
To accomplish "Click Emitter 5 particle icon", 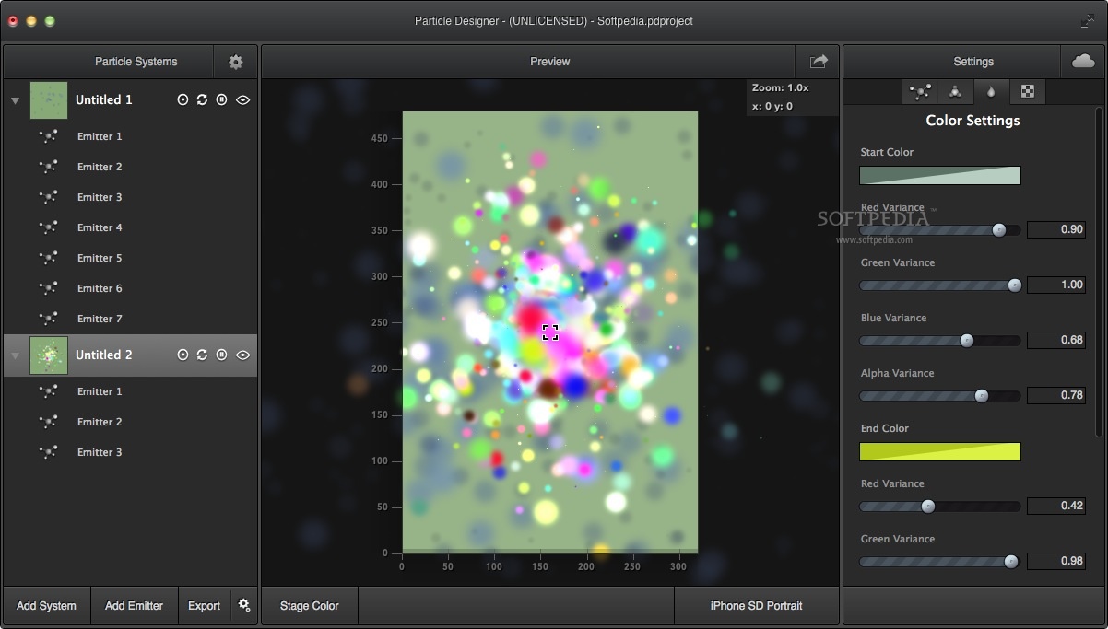I will click(49, 258).
